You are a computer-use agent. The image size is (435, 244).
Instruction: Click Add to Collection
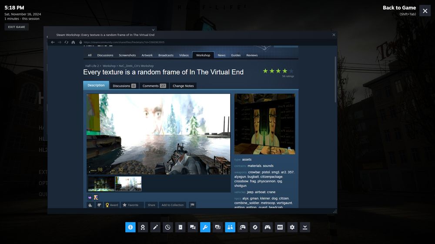(173, 205)
